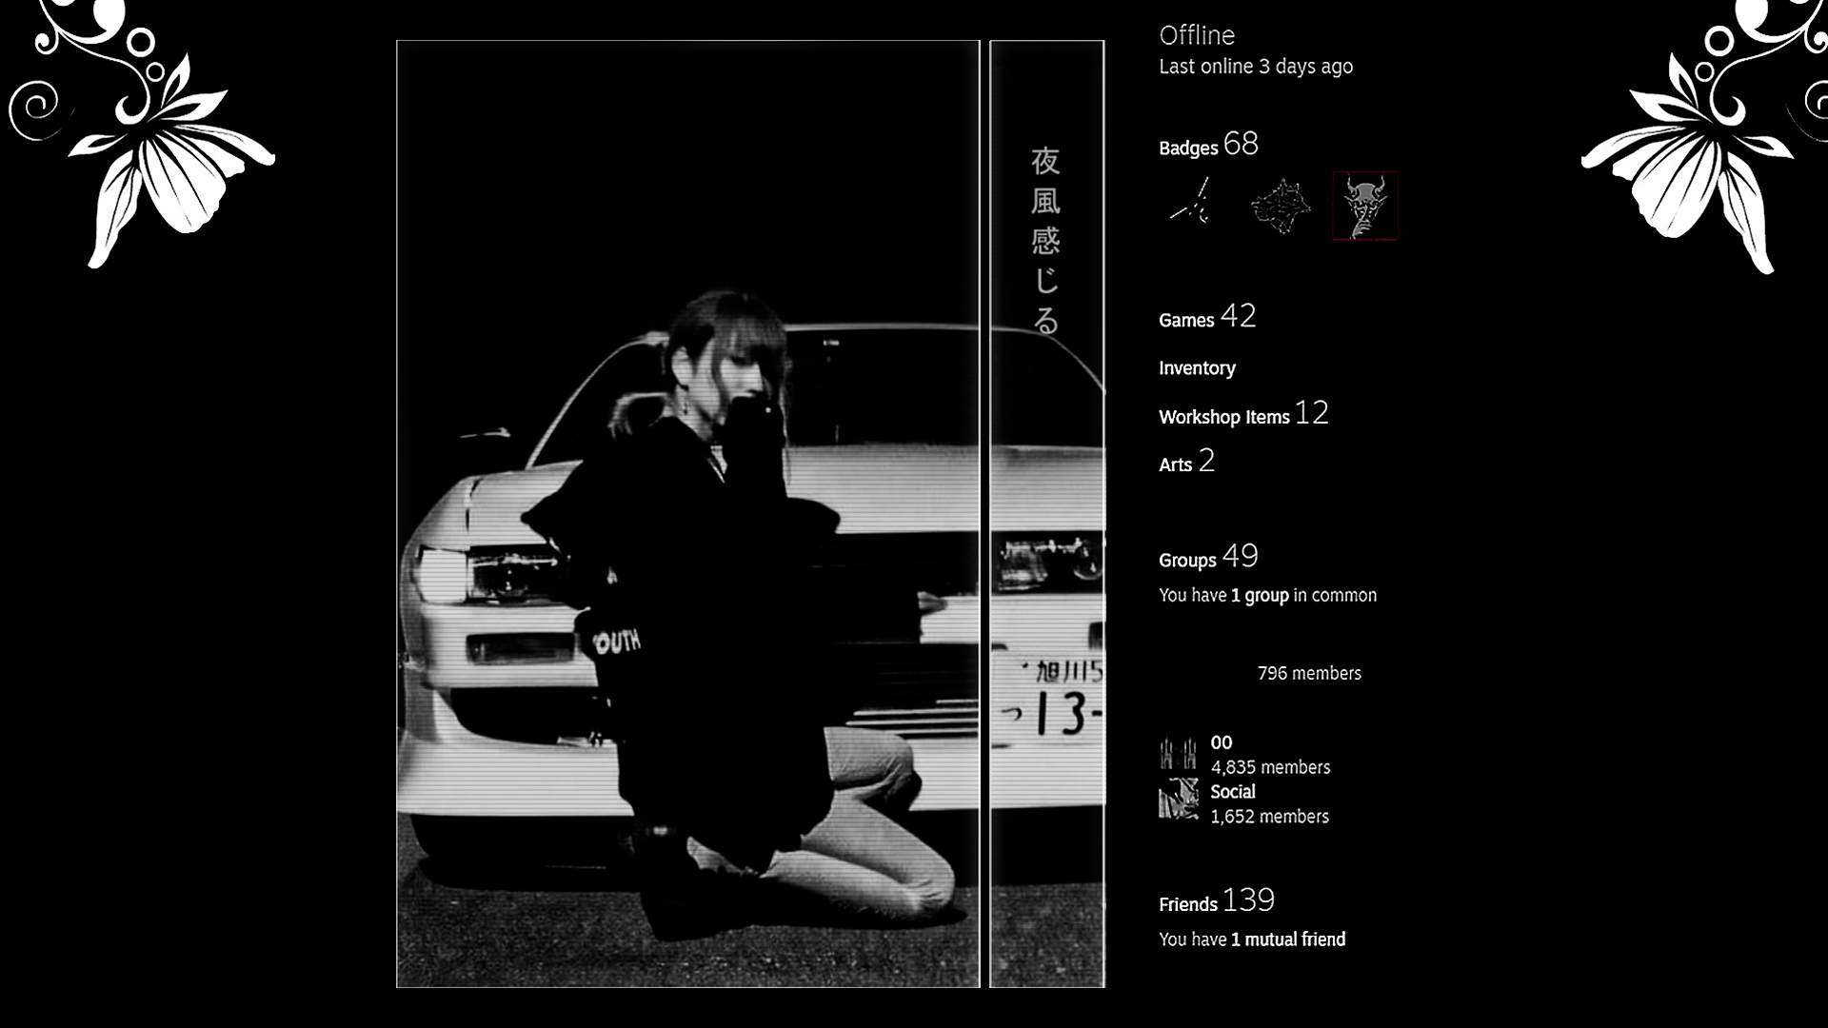Click the '1 mutual friend' link
Screen dimensions: 1828x1028
[1286, 939]
